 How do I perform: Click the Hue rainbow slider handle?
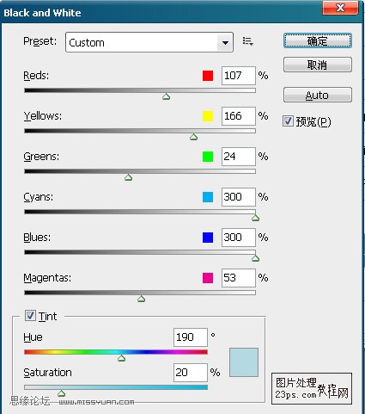[x=121, y=358]
